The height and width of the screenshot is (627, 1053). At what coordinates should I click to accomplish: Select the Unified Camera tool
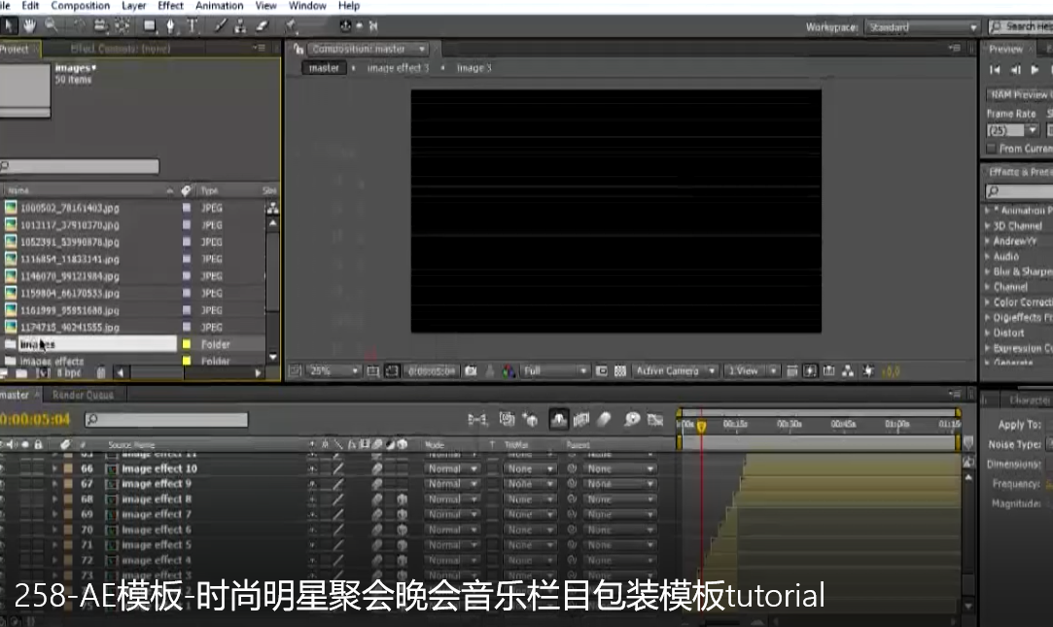[100, 26]
